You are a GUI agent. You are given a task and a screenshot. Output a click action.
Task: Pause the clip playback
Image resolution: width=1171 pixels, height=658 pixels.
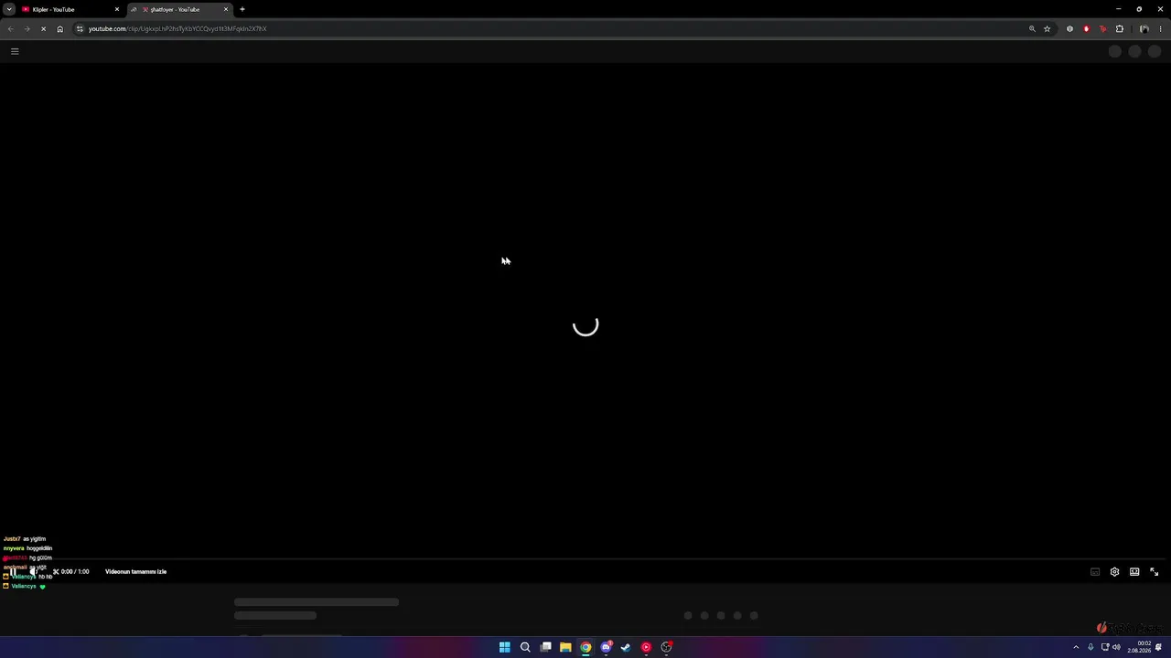point(13,572)
